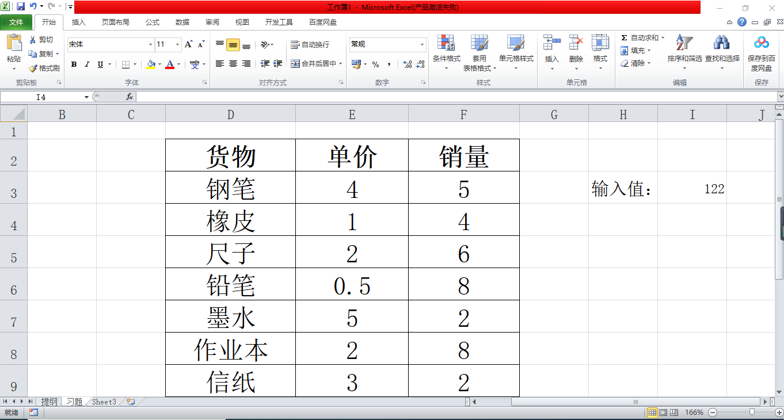This screenshot has height=420, width=784.
Task: Decrease indent icon
Action: pos(265,64)
